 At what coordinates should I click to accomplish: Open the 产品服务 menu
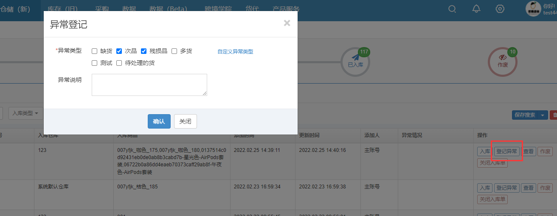[x=286, y=9]
